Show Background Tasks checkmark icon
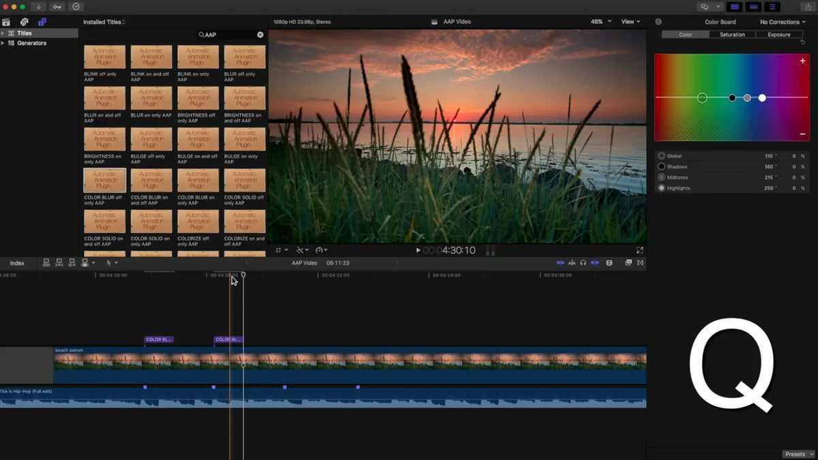Image resolution: width=818 pixels, height=460 pixels. coord(76,7)
